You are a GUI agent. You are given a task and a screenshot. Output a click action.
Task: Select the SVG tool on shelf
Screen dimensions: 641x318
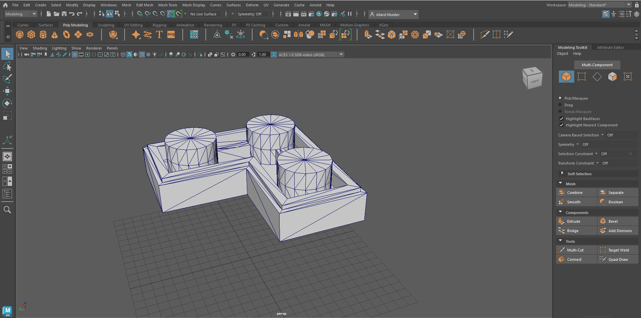click(171, 34)
